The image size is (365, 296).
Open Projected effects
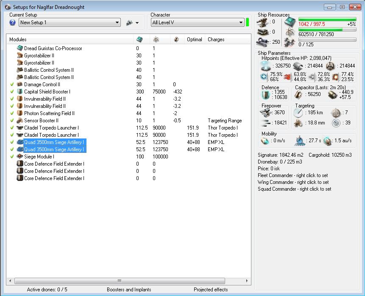[x=211, y=290]
